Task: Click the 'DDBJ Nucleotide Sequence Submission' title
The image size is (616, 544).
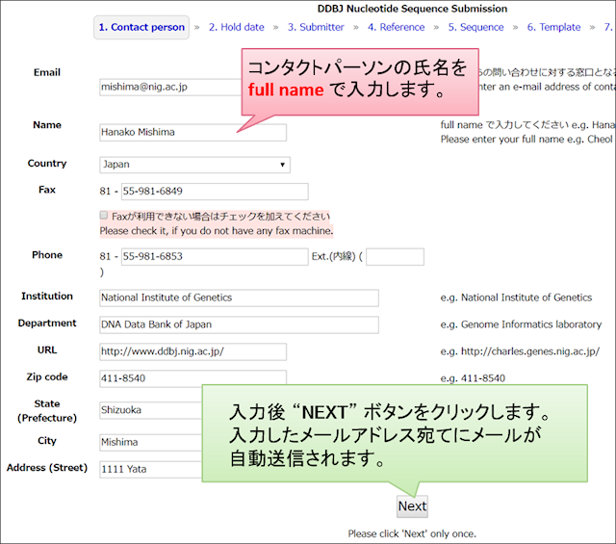Action: pos(412,9)
